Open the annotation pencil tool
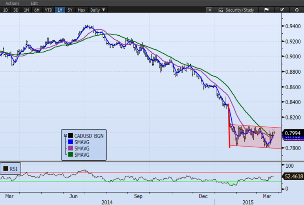304x205 pixels. 282,10
